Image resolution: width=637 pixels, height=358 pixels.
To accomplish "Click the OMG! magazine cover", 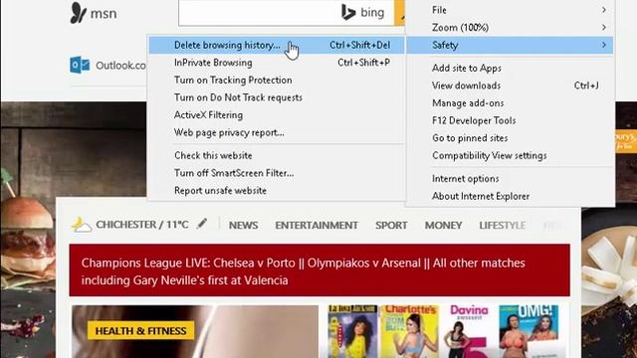I will point(529,331).
